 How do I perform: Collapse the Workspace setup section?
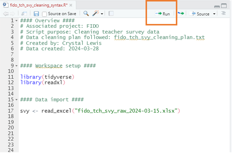click(x=17, y=66)
